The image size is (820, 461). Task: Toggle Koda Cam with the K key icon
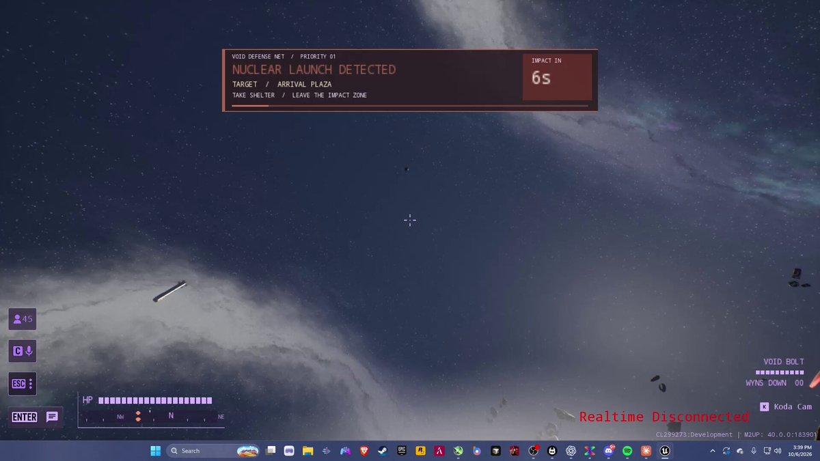click(764, 406)
